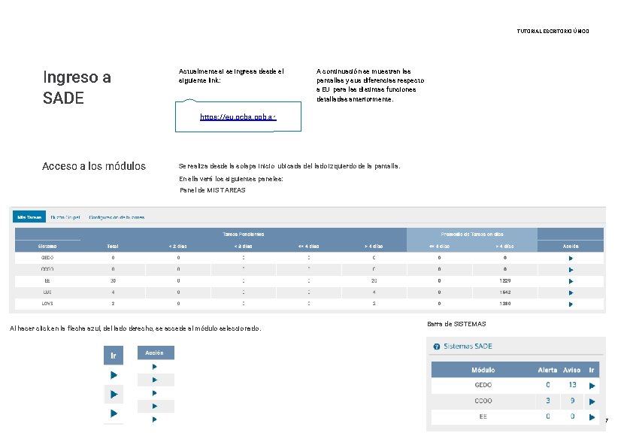This screenshot has width=633, height=448.
Task: Click the Panel de MIS TAREAS text
Action: [x=212, y=190]
